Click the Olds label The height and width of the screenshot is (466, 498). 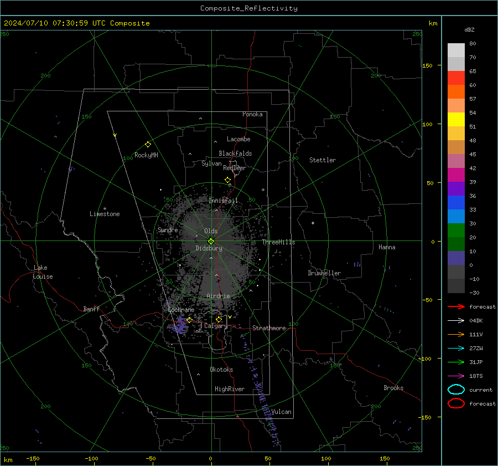[x=211, y=231]
